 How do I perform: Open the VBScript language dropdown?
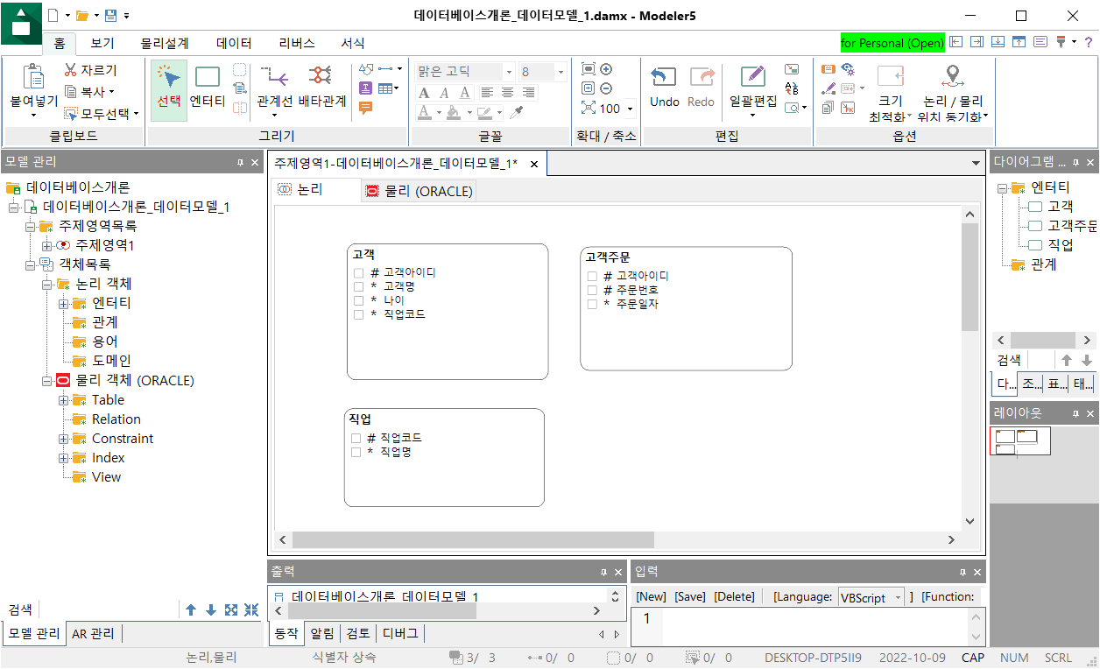tap(898, 597)
